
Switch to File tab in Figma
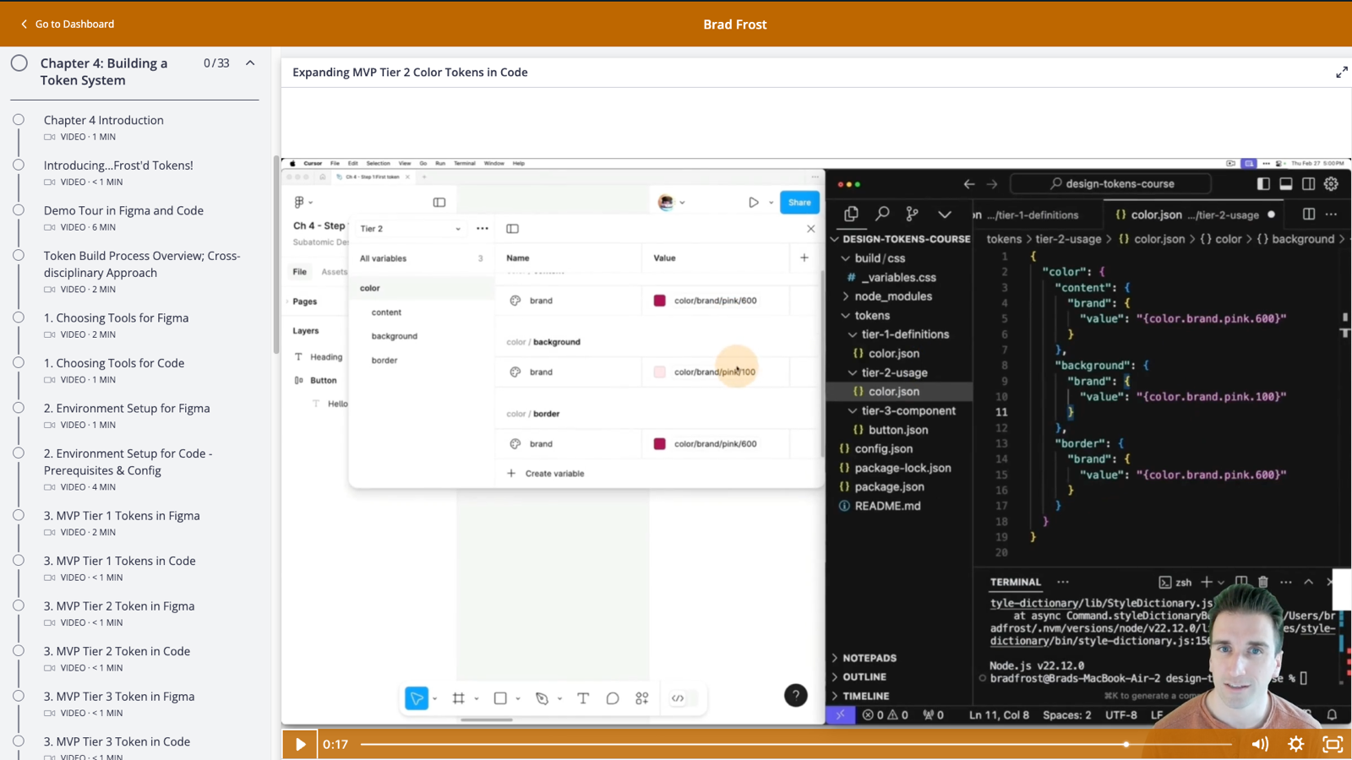(x=300, y=272)
